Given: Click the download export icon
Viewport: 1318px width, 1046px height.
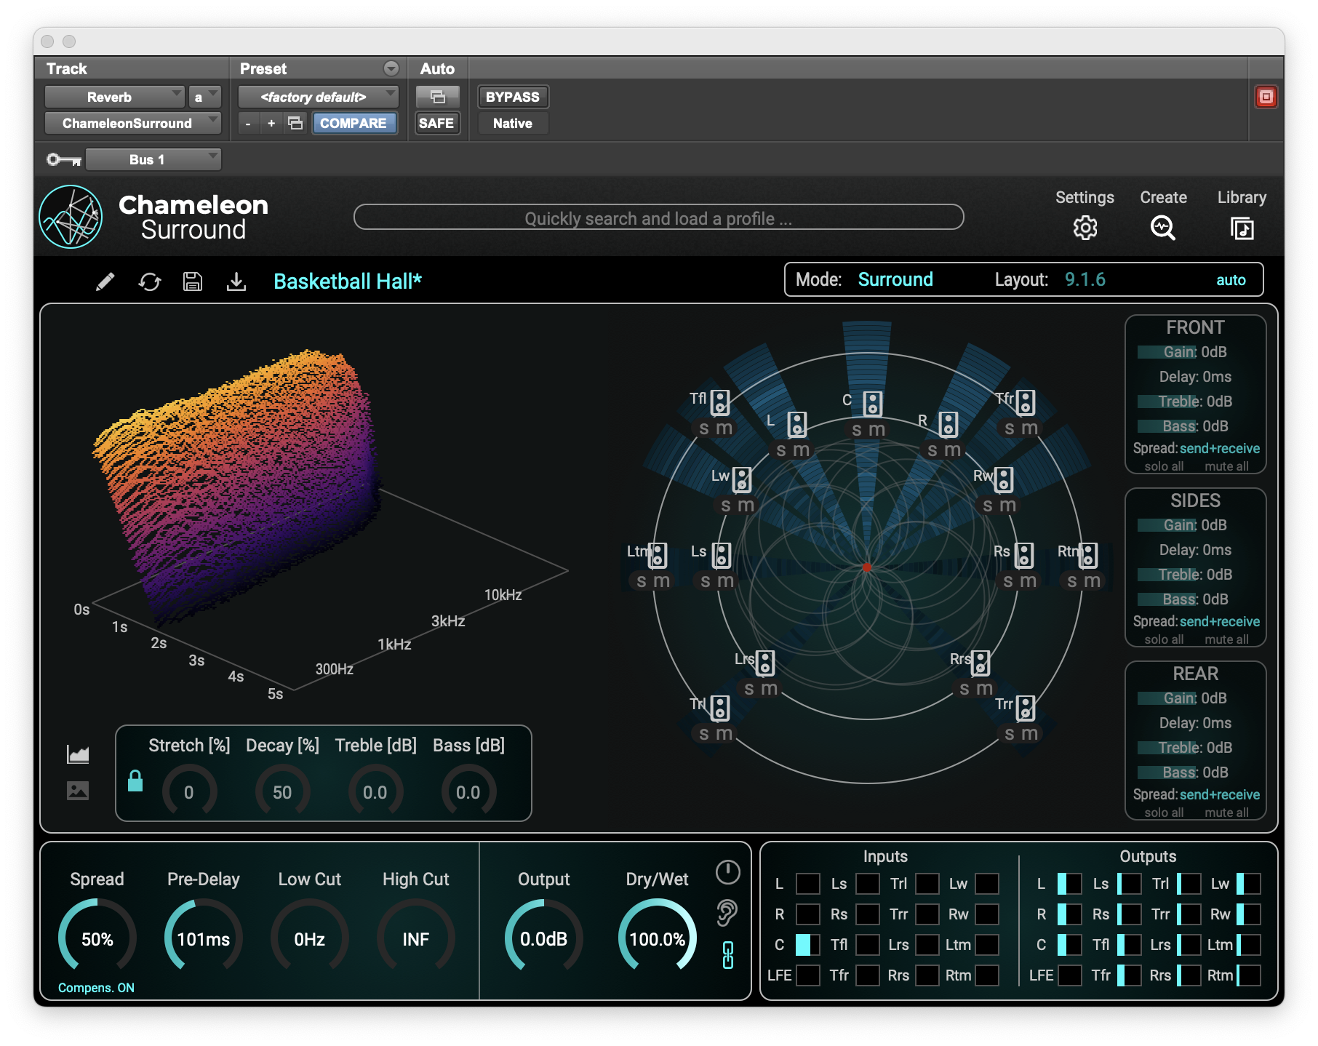Looking at the screenshot, I should pyautogui.click(x=236, y=282).
